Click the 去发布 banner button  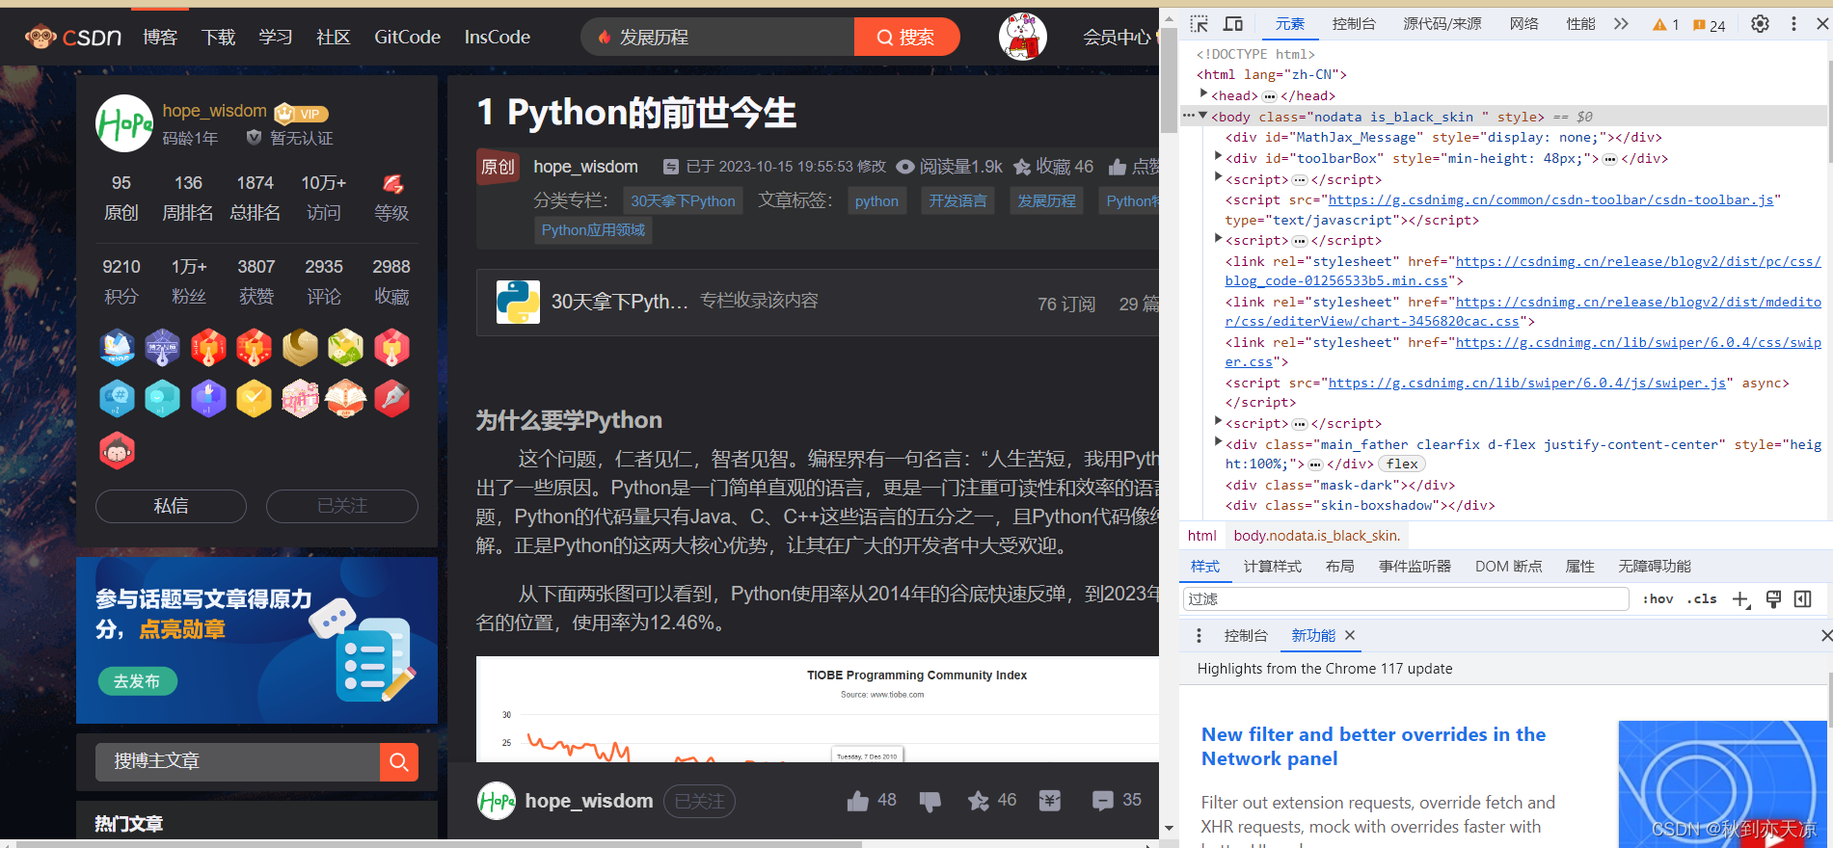pos(138,681)
